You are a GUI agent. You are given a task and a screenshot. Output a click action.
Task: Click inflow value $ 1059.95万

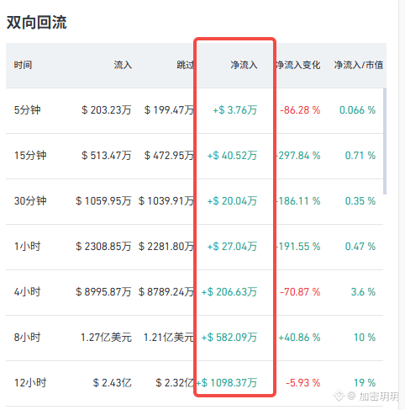(103, 200)
